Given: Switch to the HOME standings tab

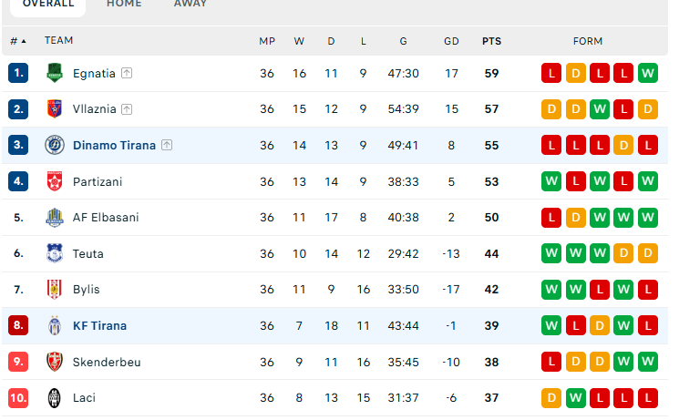Looking at the screenshot, I should point(124,5).
